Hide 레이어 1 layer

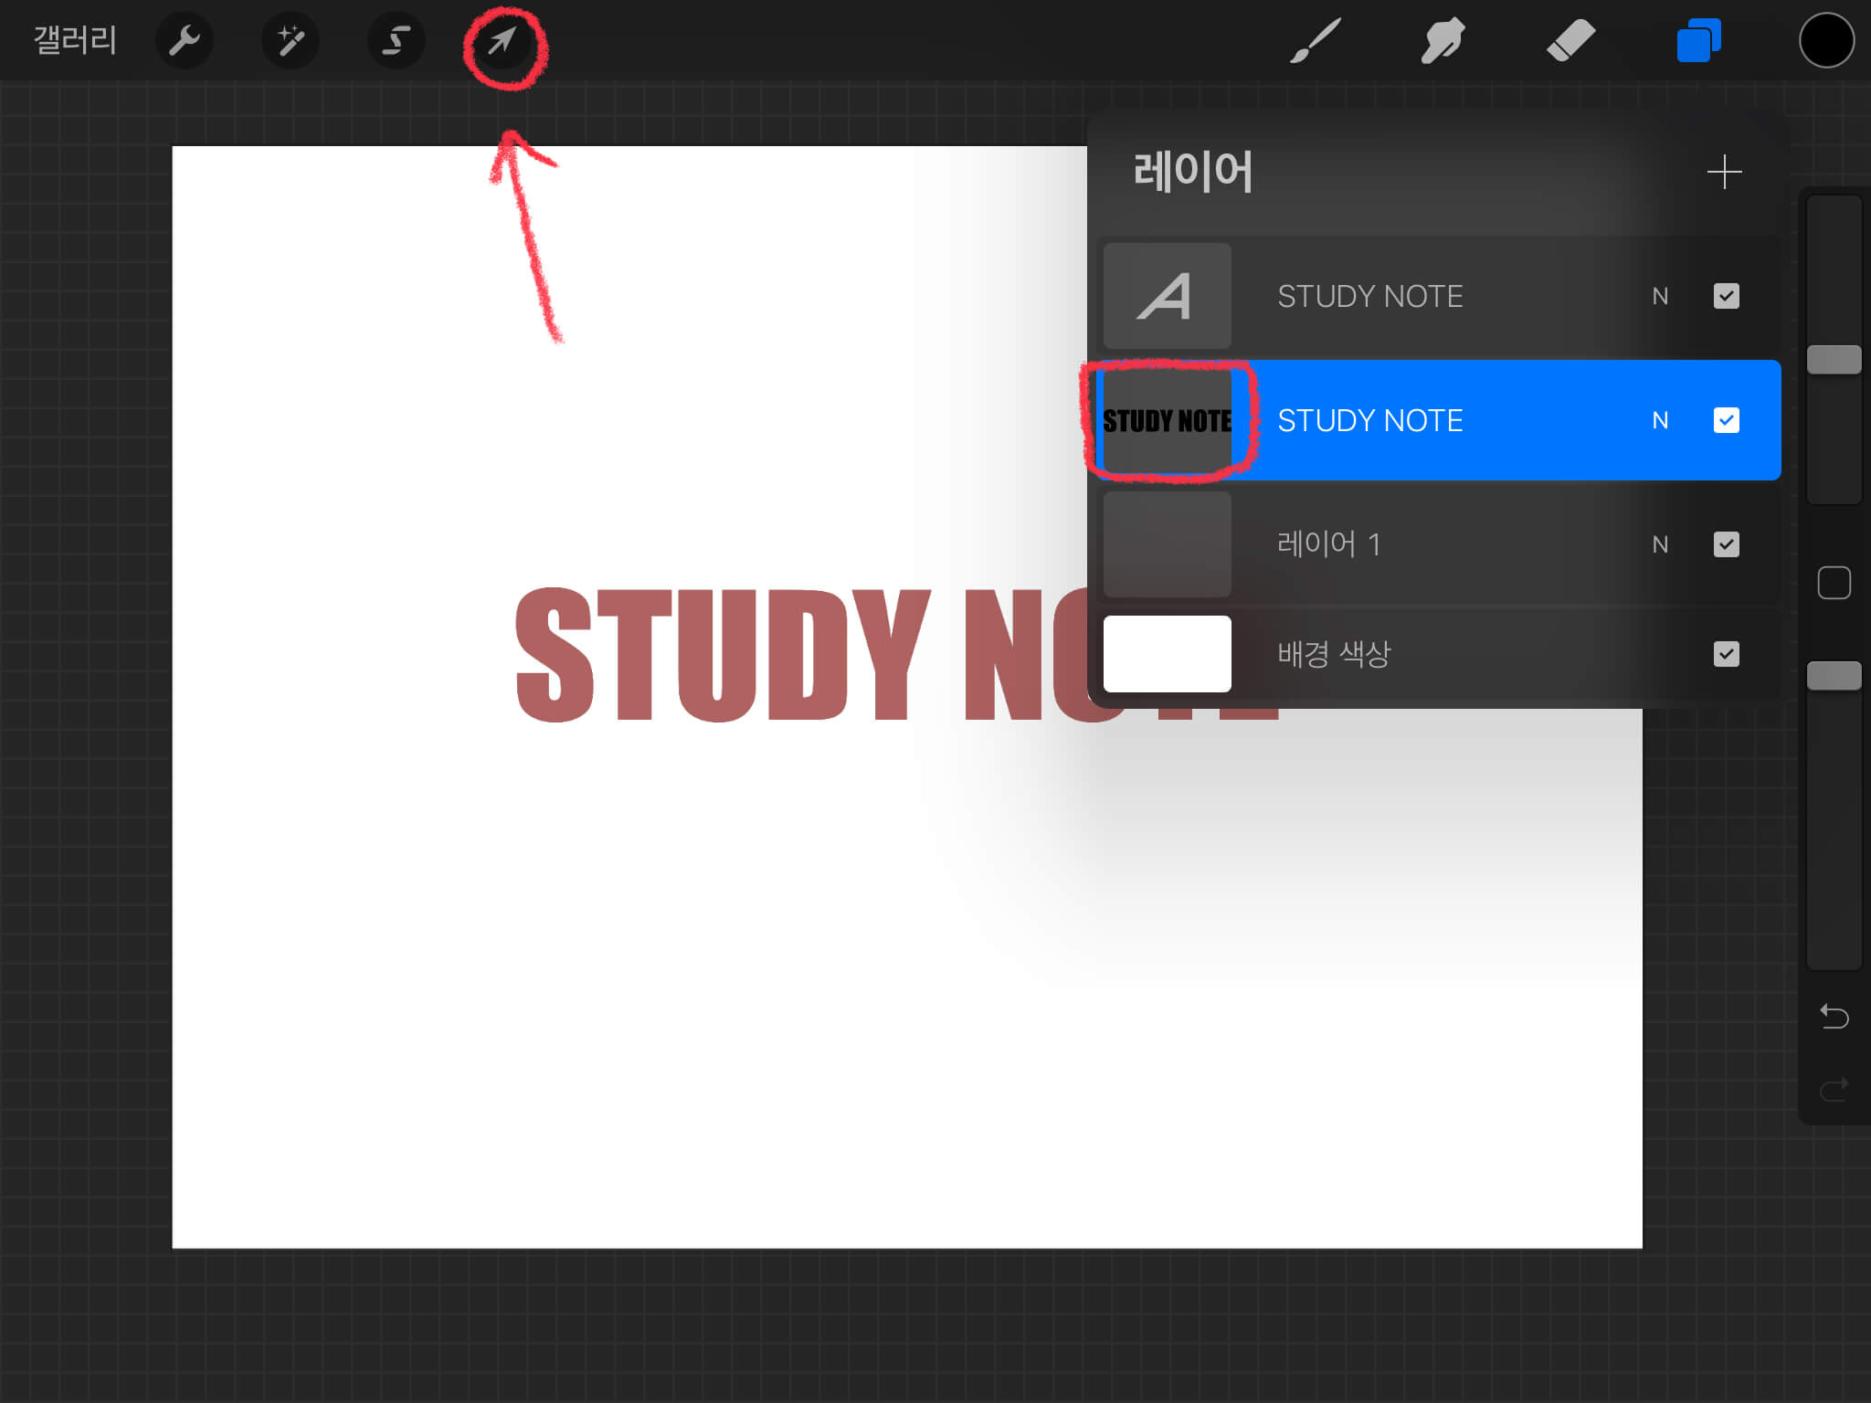pos(1726,544)
